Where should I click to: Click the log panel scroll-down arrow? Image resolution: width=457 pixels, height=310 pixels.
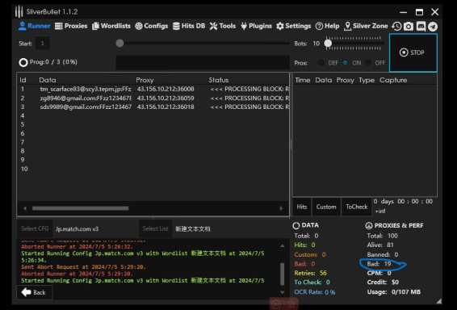[x=282, y=292]
